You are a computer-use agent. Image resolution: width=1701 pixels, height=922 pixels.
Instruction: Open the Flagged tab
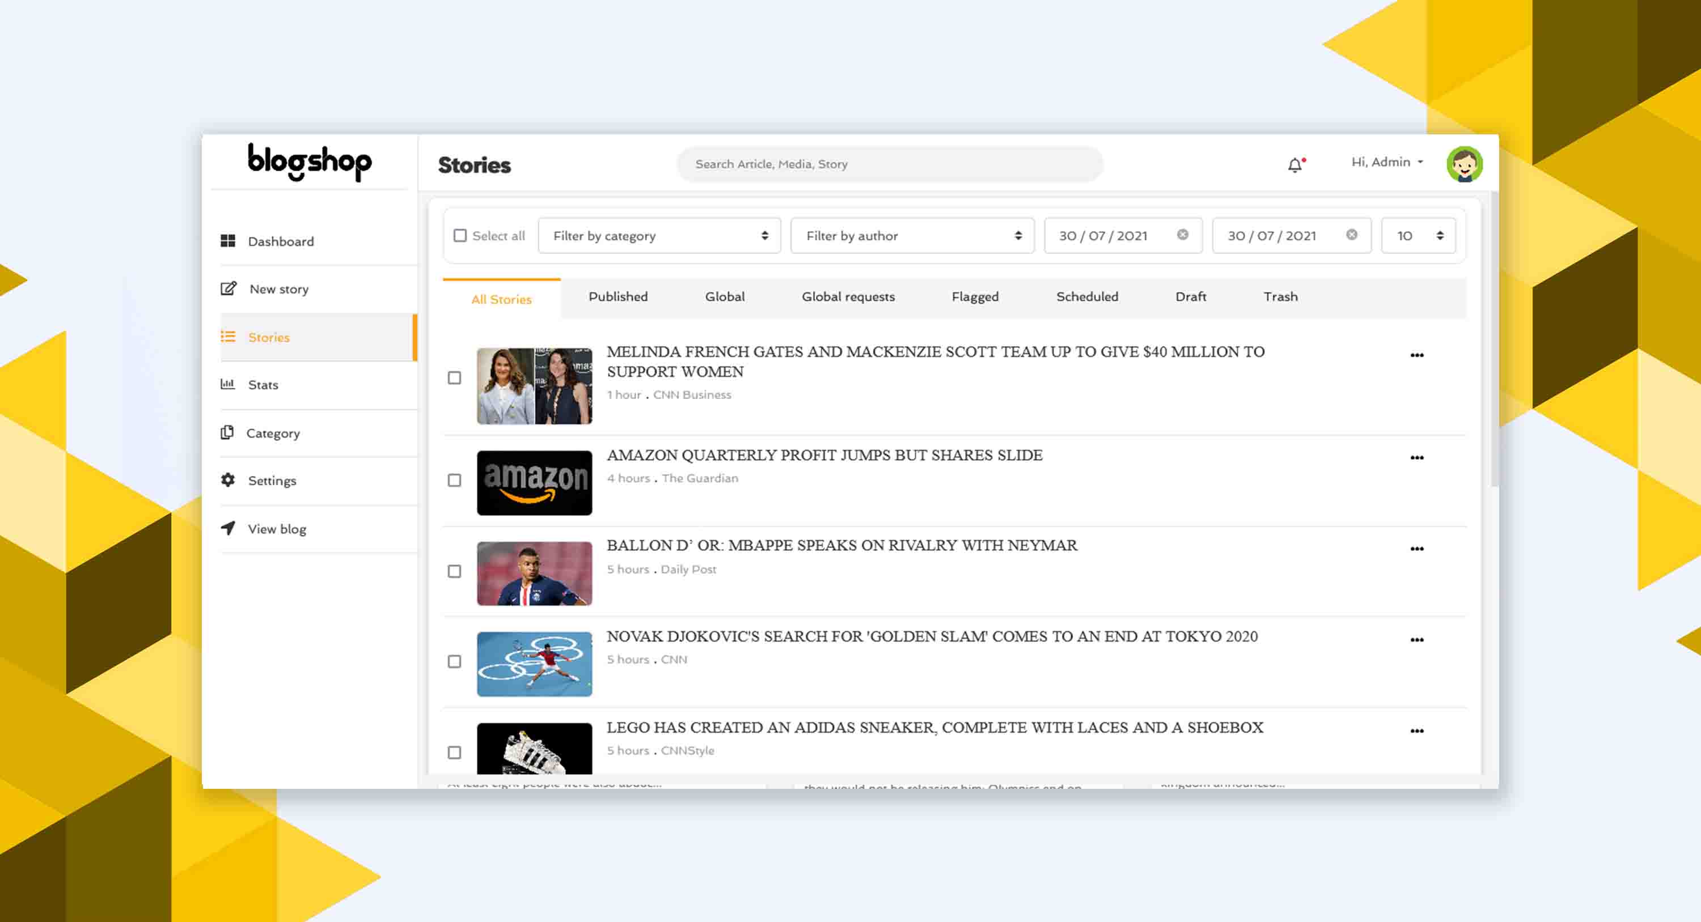tap(975, 296)
